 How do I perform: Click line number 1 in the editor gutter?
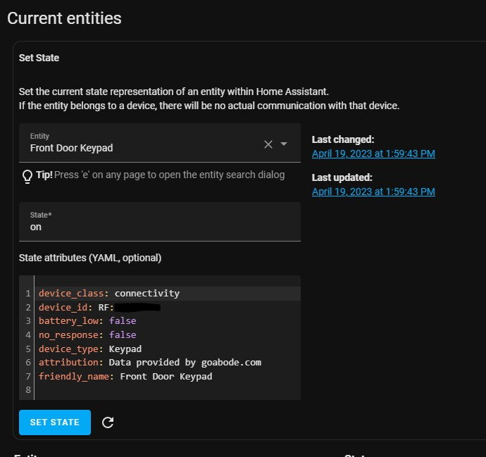(x=28, y=293)
